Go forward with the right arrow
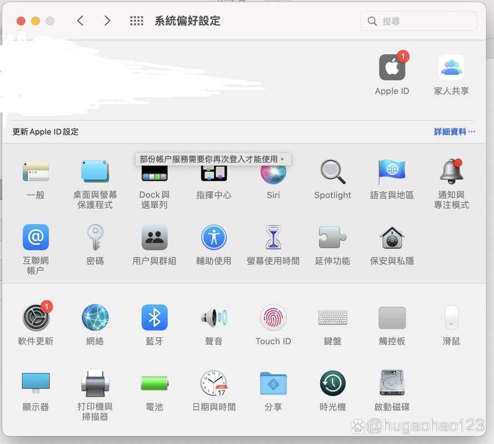The height and width of the screenshot is (444, 494). click(107, 21)
